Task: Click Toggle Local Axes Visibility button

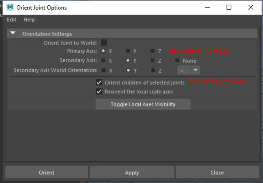Action: pyautogui.click(x=143, y=104)
